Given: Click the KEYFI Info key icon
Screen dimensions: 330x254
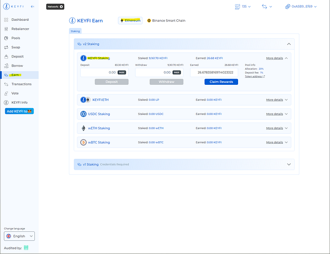Looking at the screenshot, I should pyautogui.click(x=6, y=102).
